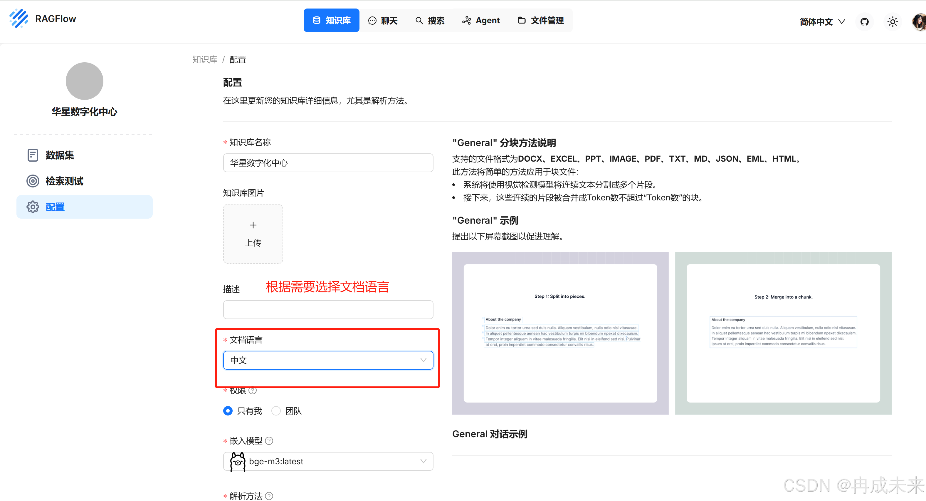Click the 知识库名称 input field

click(x=328, y=163)
